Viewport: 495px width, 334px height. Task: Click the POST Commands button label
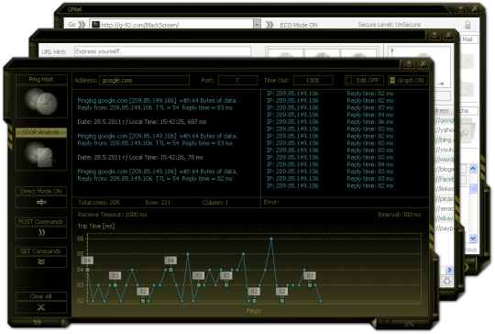[41, 221]
